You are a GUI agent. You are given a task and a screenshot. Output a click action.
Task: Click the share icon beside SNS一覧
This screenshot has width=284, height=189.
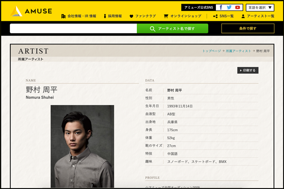[214, 16]
